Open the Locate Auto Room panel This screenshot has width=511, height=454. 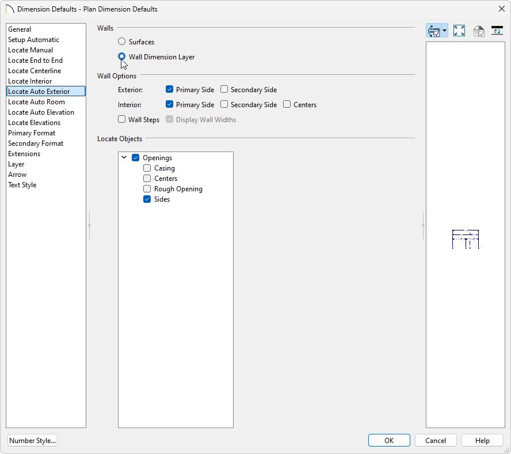coord(46,102)
